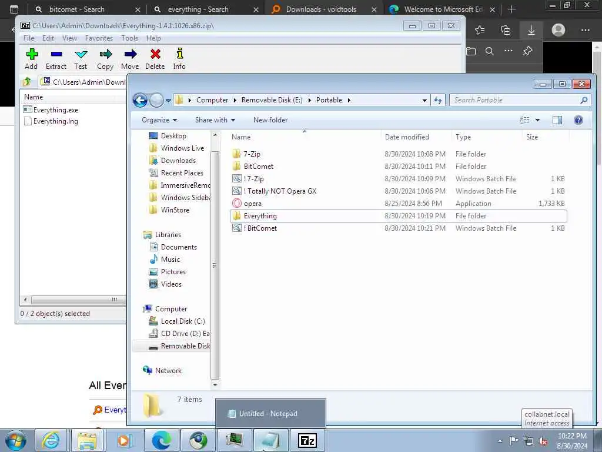Expand the address bar history dropdown
This screenshot has width=602, height=452.
[424, 100]
